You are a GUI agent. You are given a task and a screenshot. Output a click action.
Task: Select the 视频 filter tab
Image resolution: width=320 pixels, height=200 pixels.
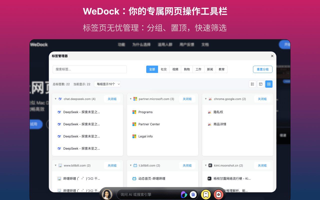175,69
